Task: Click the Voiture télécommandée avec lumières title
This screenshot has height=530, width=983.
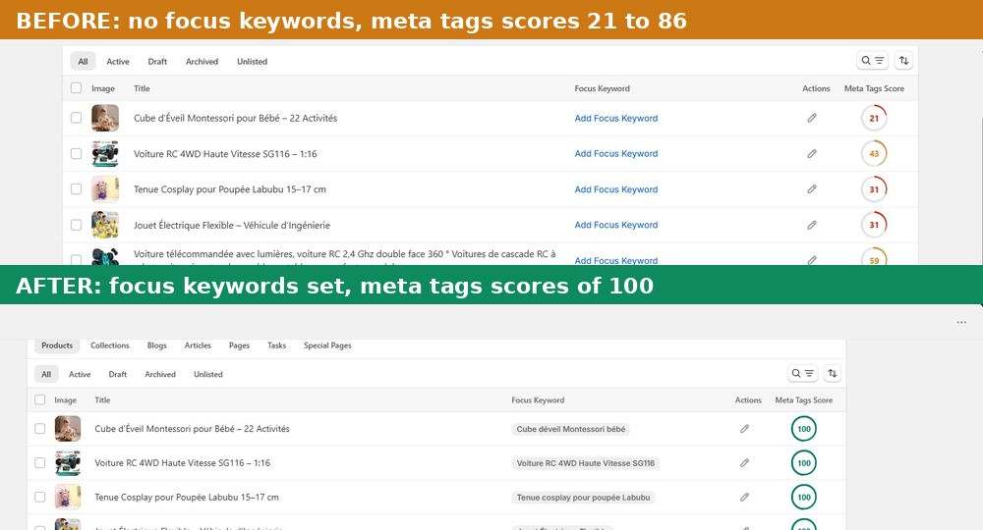Action: (x=344, y=256)
